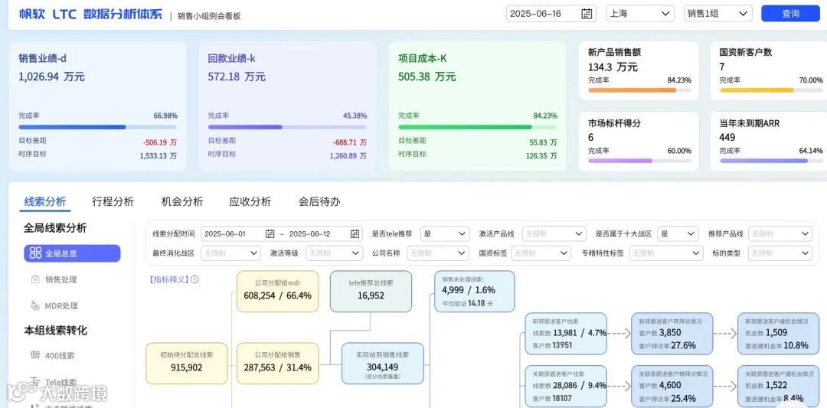Click the -688.71 万 target gap value
Screen dimensions: 827x408
pos(349,142)
